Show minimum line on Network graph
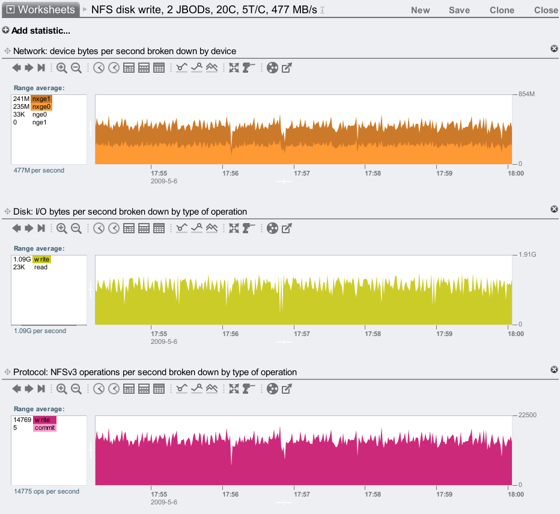Viewport: 560px width, 514px height. 182,68
